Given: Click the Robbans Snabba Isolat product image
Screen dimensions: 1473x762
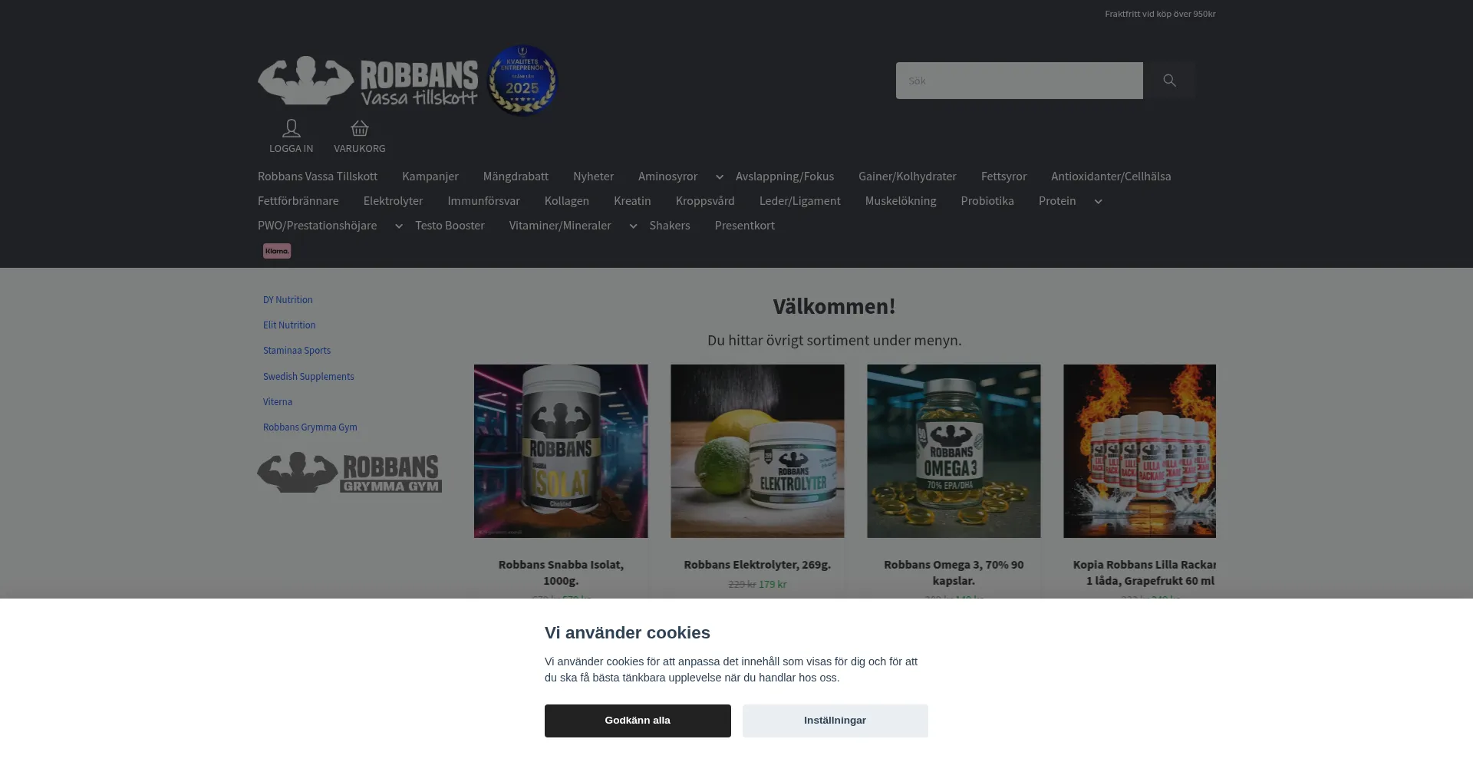Looking at the screenshot, I should tap(561, 451).
